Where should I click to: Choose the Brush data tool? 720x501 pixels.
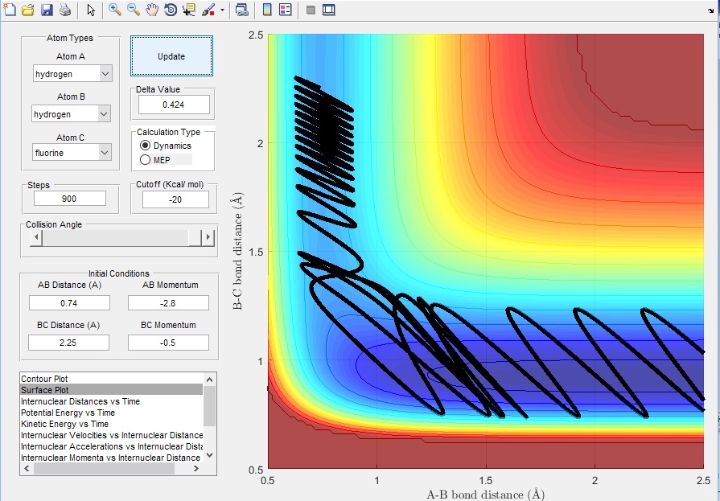coord(208,10)
